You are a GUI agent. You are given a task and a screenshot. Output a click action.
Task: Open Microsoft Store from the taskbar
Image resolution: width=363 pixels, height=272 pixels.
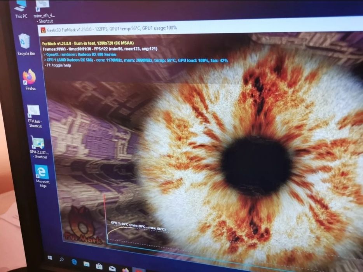tap(99, 266)
